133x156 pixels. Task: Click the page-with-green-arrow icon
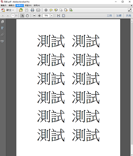[x=71, y=10]
